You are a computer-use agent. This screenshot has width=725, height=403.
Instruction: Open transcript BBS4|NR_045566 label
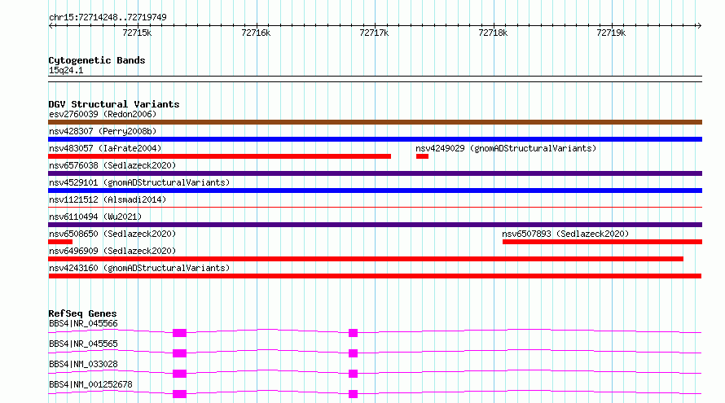pos(83,323)
